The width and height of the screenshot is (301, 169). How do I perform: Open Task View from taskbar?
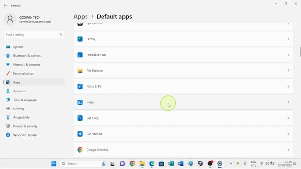click(112, 164)
